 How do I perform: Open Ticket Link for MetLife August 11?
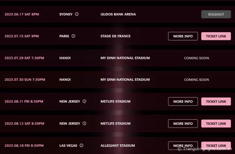point(216,101)
